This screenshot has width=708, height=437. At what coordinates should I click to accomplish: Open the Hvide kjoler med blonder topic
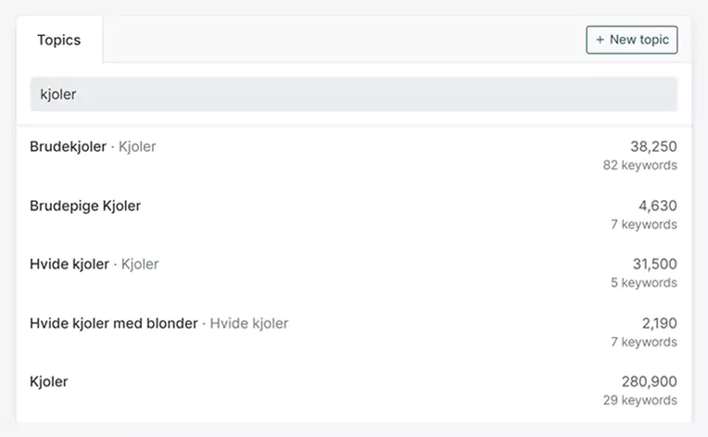pyautogui.click(x=114, y=323)
